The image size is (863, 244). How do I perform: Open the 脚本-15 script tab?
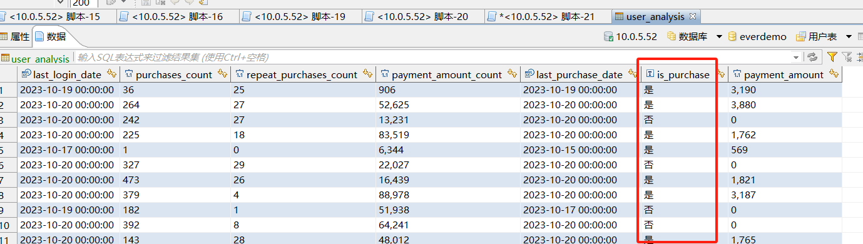coord(54,16)
